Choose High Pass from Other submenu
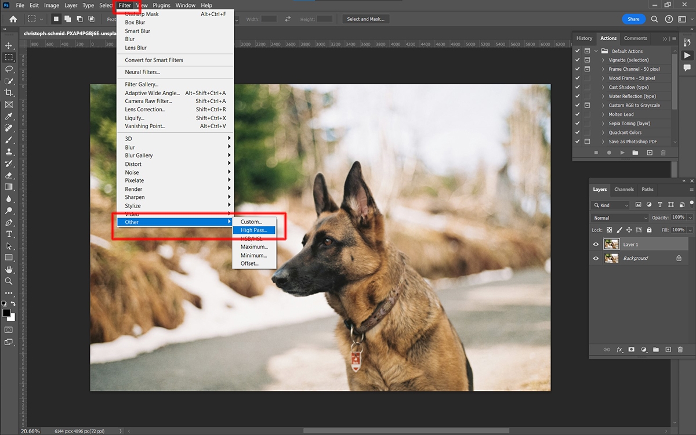Image resolution: width=696 pixels, height=435 pixels. pos(254,230)
